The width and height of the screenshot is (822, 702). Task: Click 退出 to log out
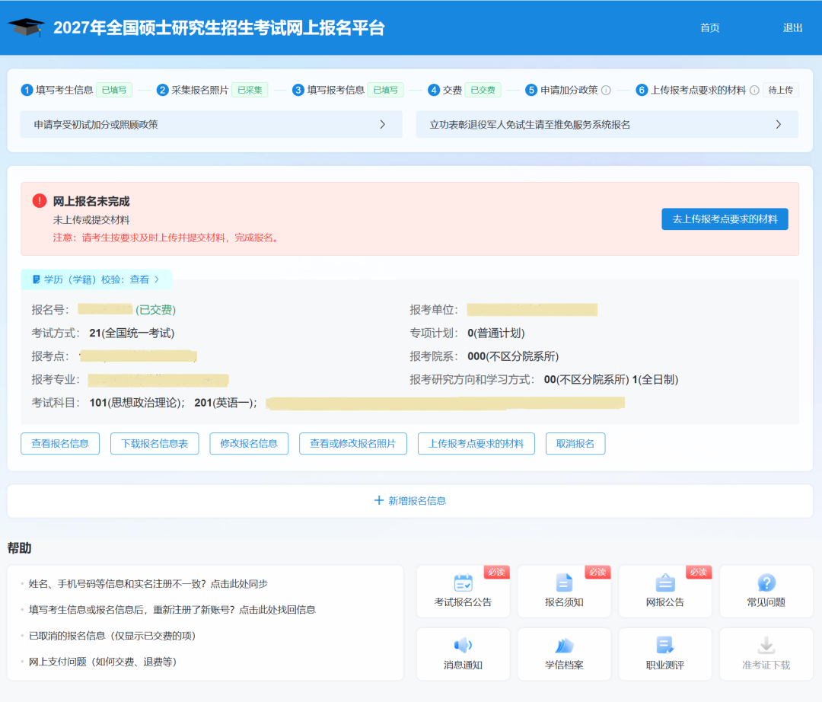tap(792, 27)
